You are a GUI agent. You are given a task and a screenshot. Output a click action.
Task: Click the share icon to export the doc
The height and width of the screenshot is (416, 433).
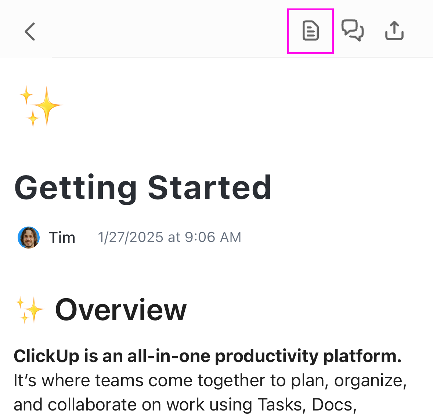coord(394,31)
